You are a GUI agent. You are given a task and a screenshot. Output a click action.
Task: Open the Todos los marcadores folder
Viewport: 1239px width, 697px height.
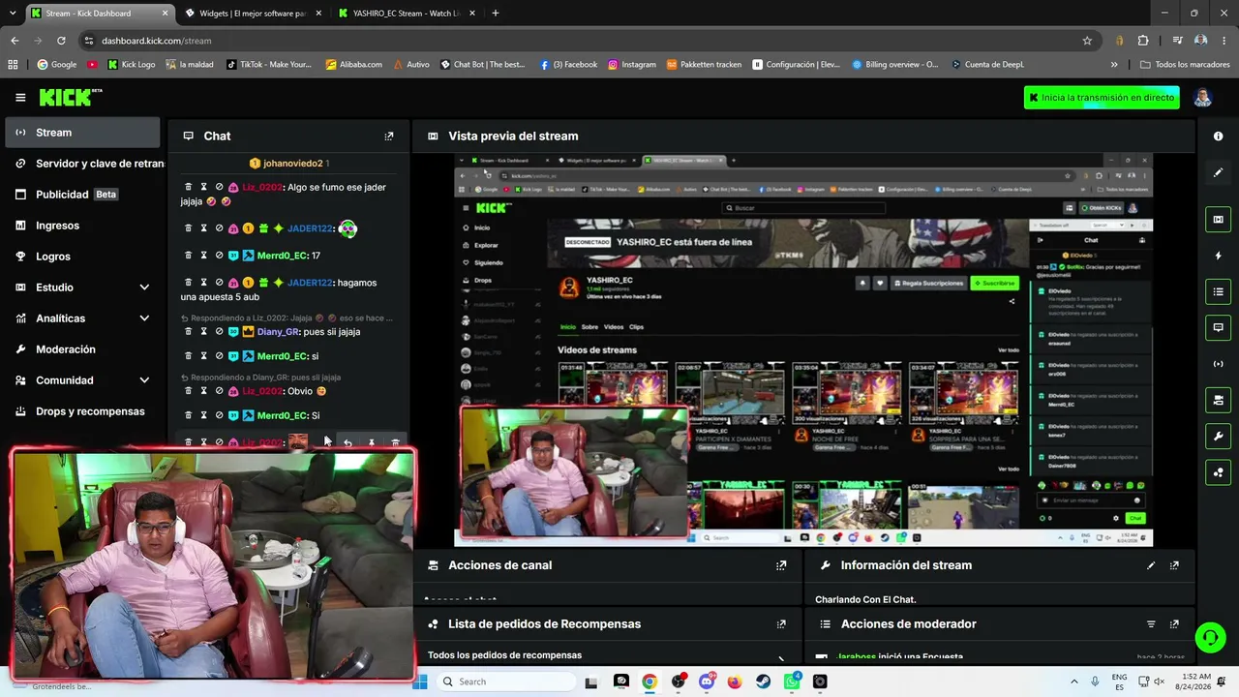pos(1185,65)
